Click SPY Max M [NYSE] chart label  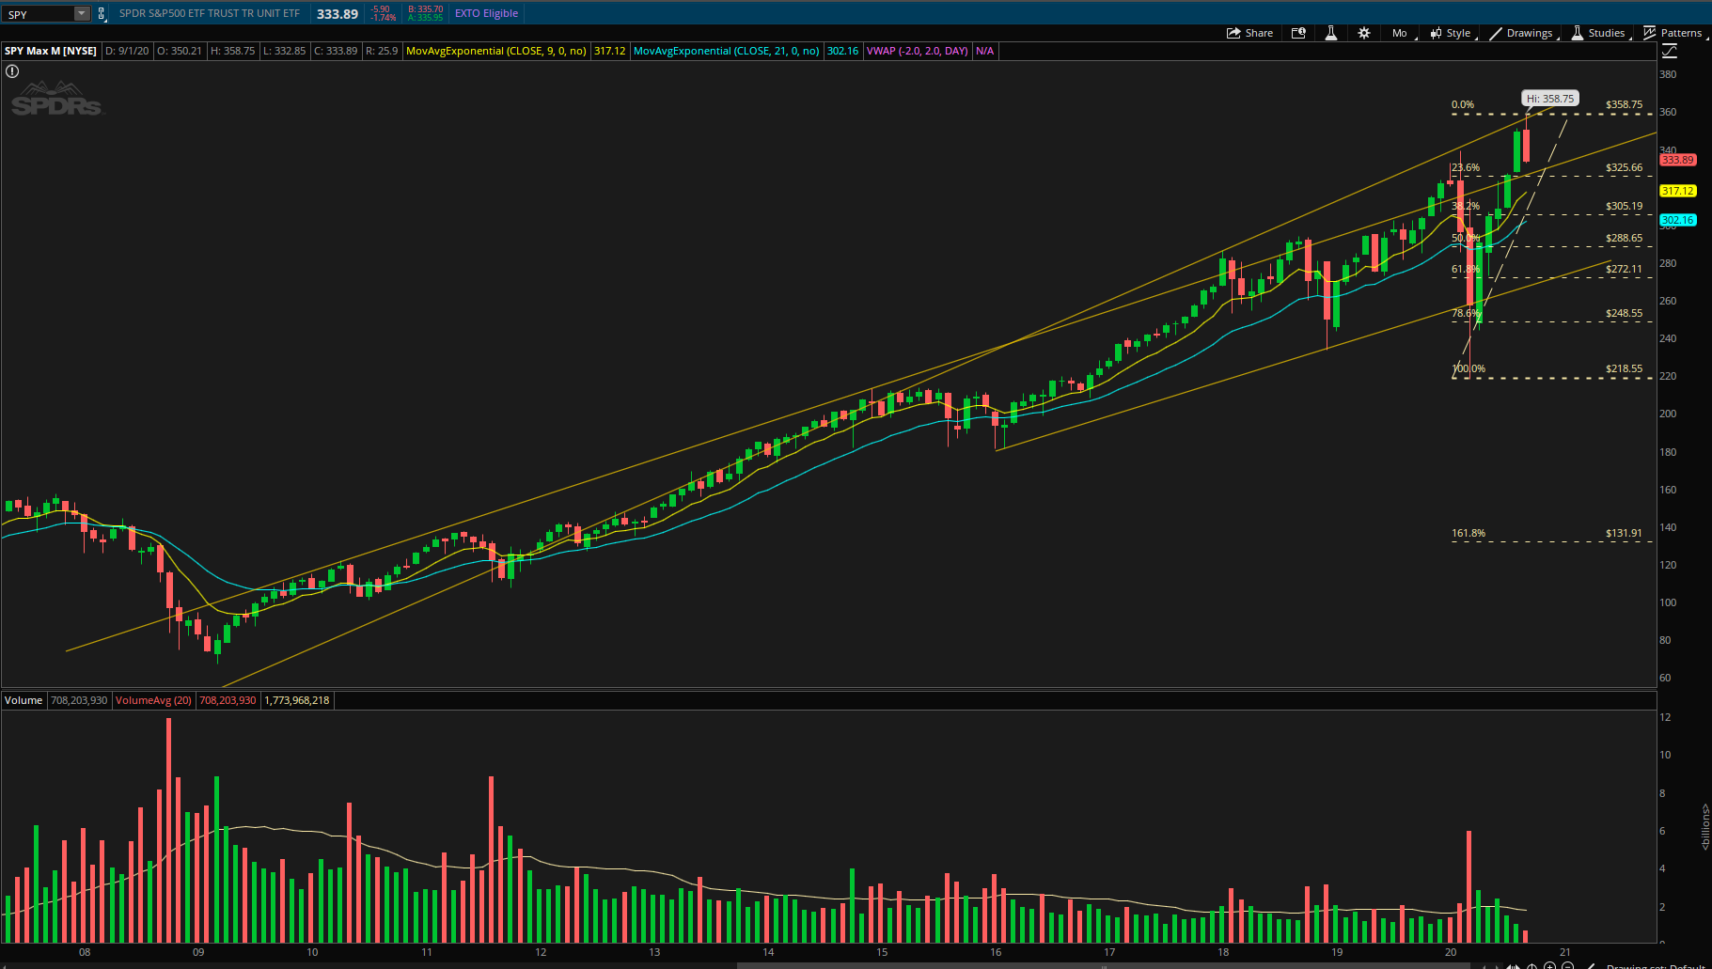[x=51, y=51]
